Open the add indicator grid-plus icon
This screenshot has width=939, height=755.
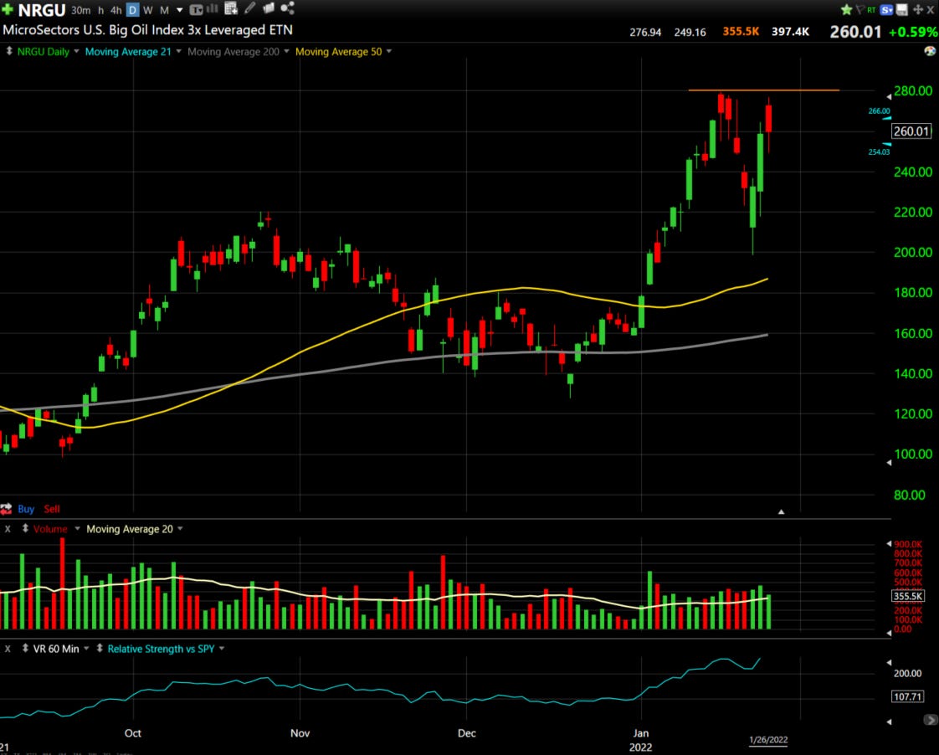(x=231, y=8)
